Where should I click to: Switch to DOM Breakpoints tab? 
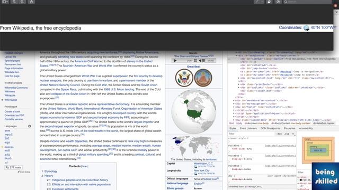pos(270,128)
